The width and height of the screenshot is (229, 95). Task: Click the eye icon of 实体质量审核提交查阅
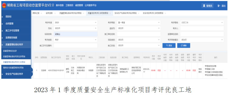coord(206,75)
